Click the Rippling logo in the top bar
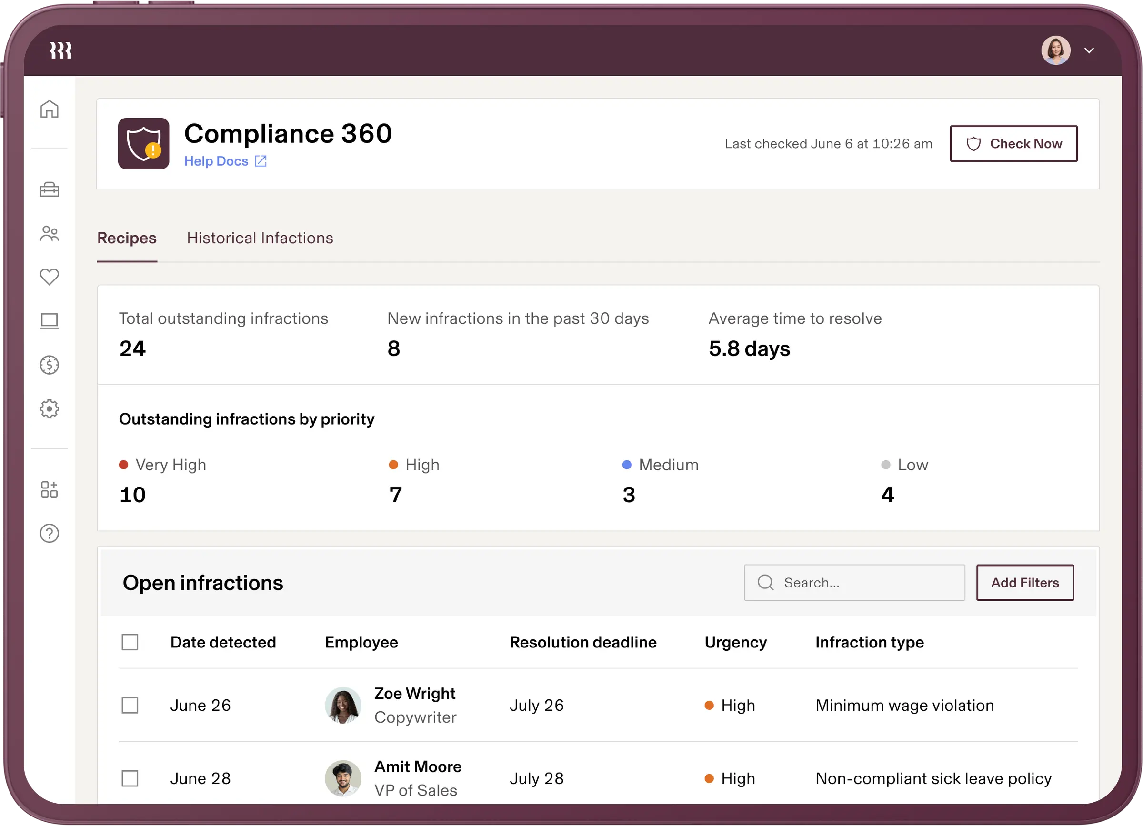The width and height of the screenshot is (1143, 826). [x=60, y=50]
